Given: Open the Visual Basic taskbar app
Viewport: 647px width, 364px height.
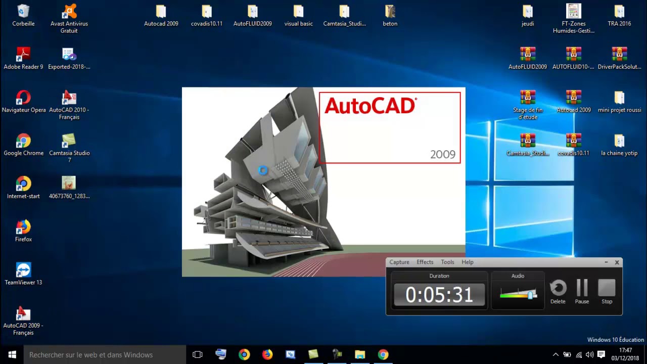Looking at the screenshot, I should point(290,354).
